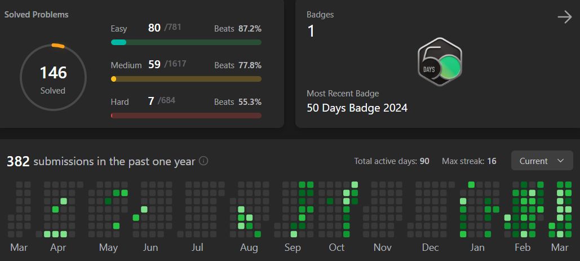Click the 50 Days Badge 2024 title
Viewport: 580px width, 261px height.
(357, 108)
